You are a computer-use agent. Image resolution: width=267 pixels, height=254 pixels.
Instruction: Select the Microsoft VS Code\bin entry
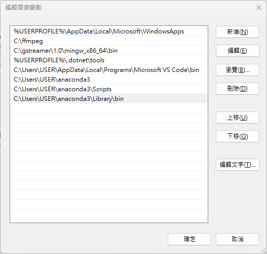click(x=109, y=70)
